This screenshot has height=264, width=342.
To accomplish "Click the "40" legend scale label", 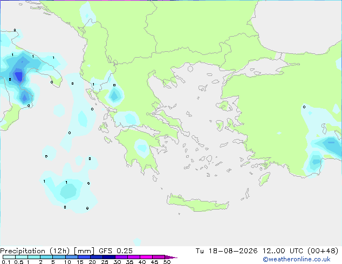I will tap(142, 262).
